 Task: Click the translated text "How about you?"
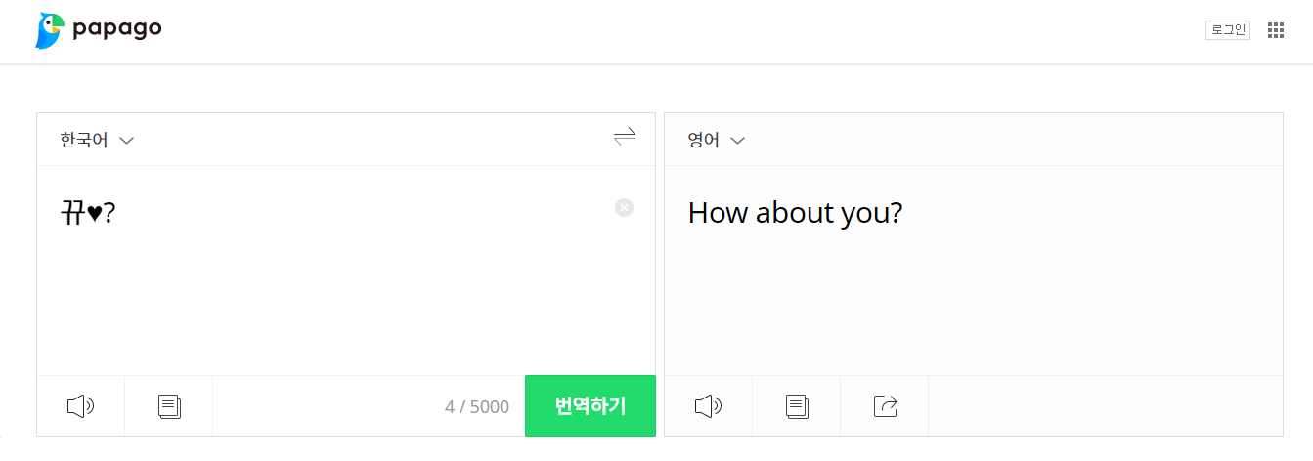[x=795, y=213]
